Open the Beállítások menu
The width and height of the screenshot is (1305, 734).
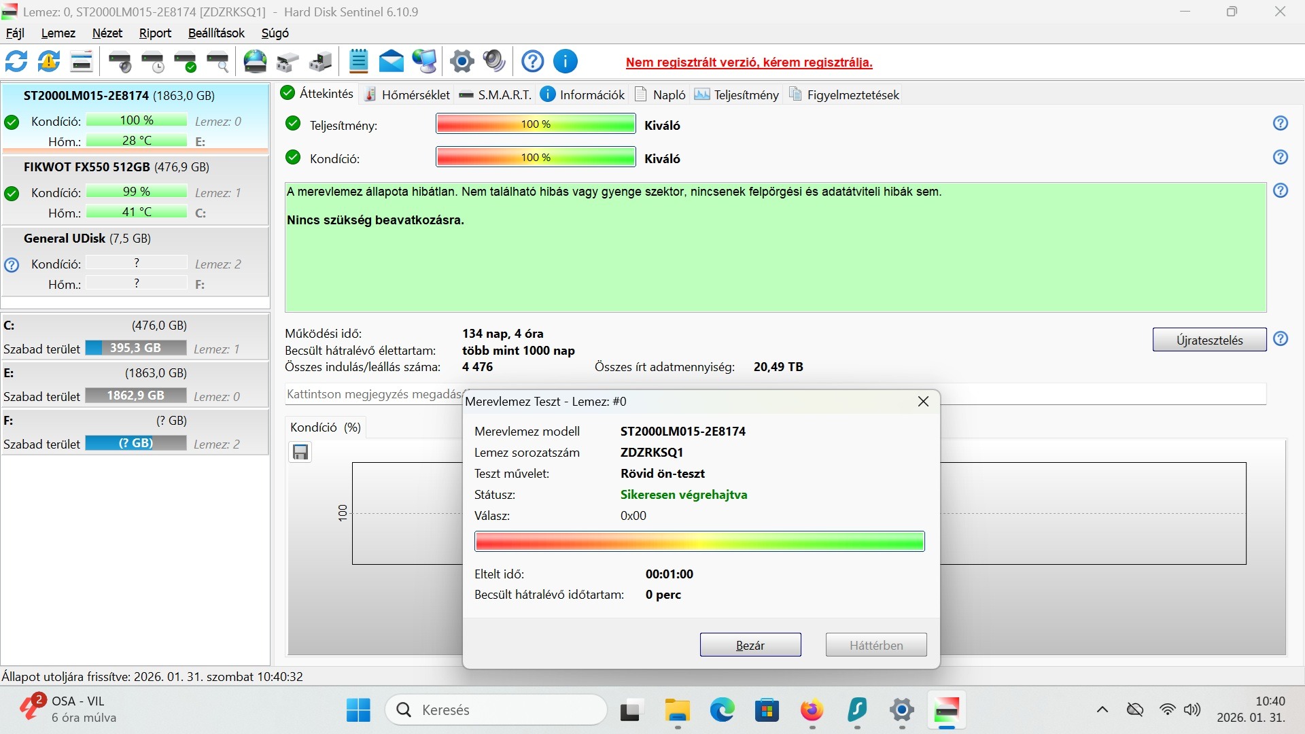[x=216, y=33]
